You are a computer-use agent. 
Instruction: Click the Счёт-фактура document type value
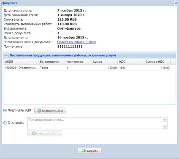(x=69, y=28)
